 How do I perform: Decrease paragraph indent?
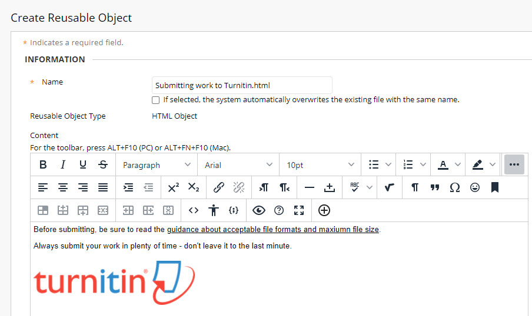pyautogui.click(x=148, y=187)
